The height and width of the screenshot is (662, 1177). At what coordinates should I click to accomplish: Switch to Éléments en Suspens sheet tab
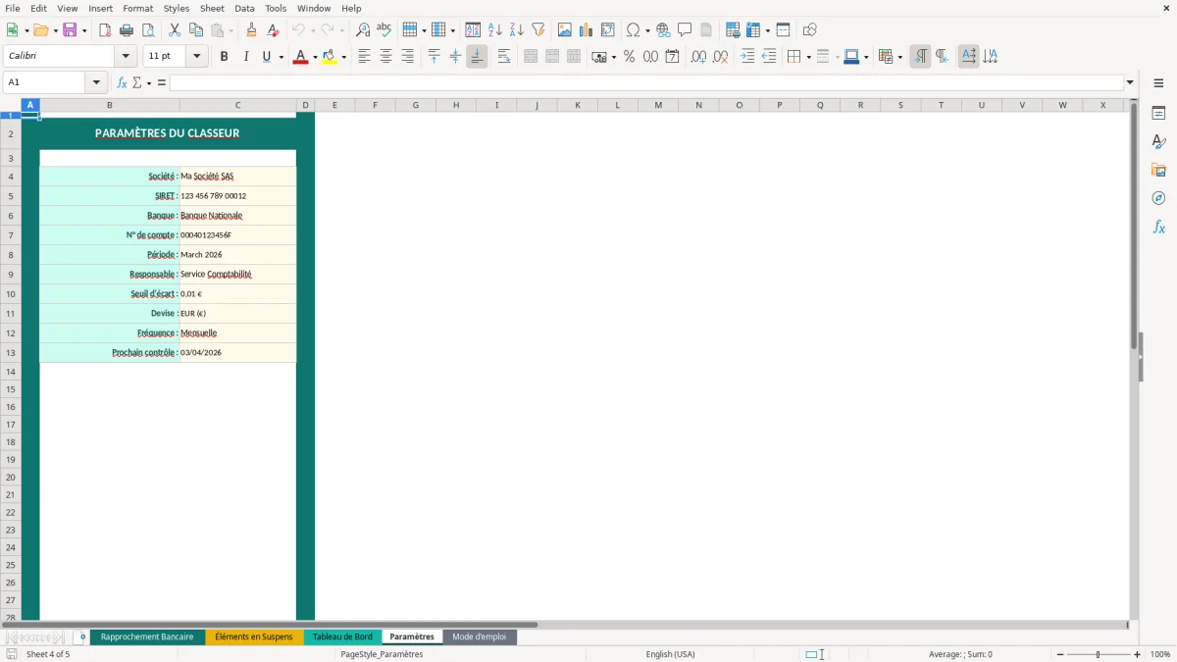(x=254, y=637)
